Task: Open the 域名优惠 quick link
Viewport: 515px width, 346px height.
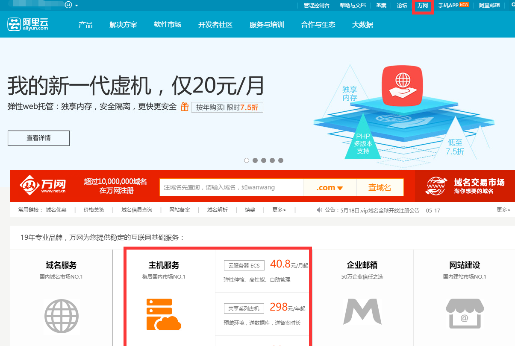Action: tap(56, 210)
